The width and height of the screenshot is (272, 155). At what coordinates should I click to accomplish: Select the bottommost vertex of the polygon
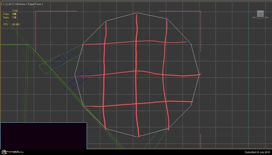coord(138,137)
